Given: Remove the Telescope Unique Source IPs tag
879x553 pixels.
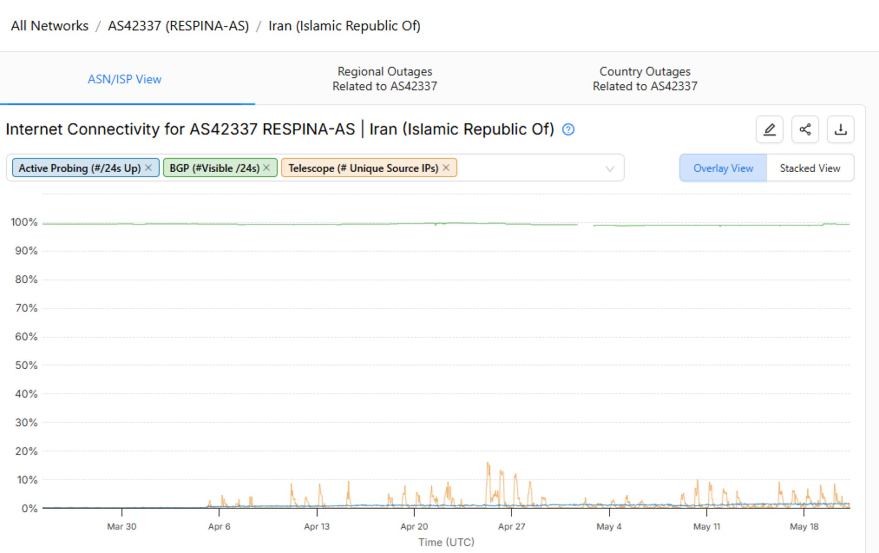Looking at the screenshot, I should tap(446, 168).
